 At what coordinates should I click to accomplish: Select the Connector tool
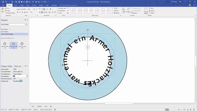(61, 10)
